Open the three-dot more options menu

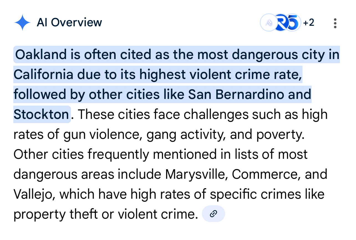335,23
